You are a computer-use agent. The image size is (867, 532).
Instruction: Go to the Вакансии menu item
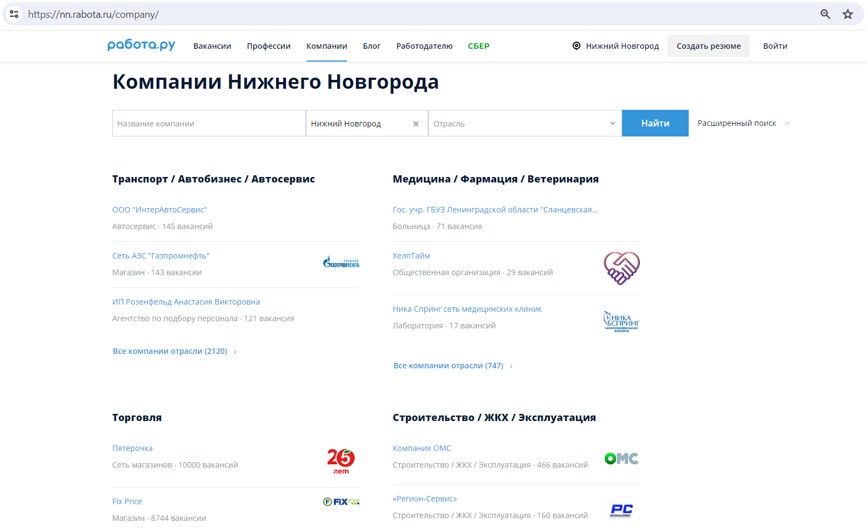212,46
